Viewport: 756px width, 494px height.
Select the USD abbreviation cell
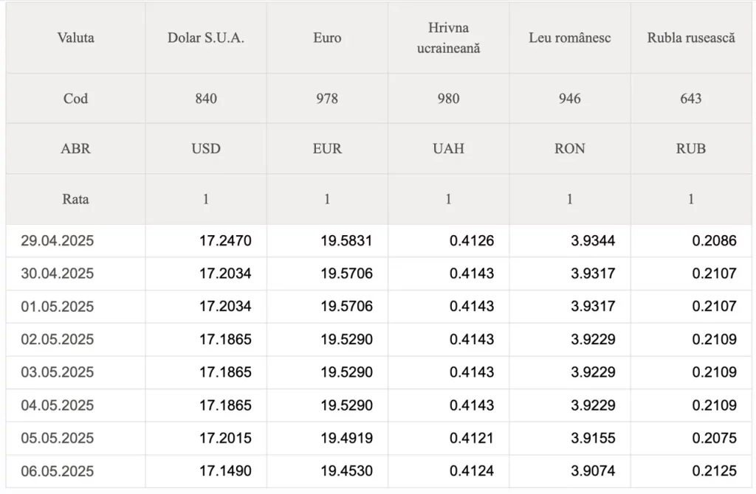(x=206, y=148)
